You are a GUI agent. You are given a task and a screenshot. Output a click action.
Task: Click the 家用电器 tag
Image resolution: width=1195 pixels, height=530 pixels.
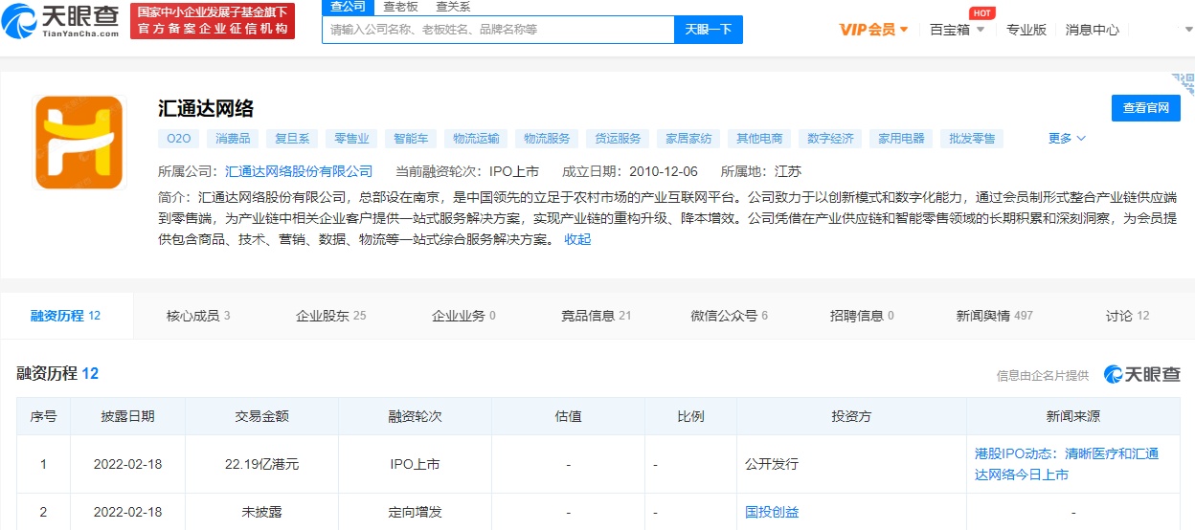click(x=901, y=139)
